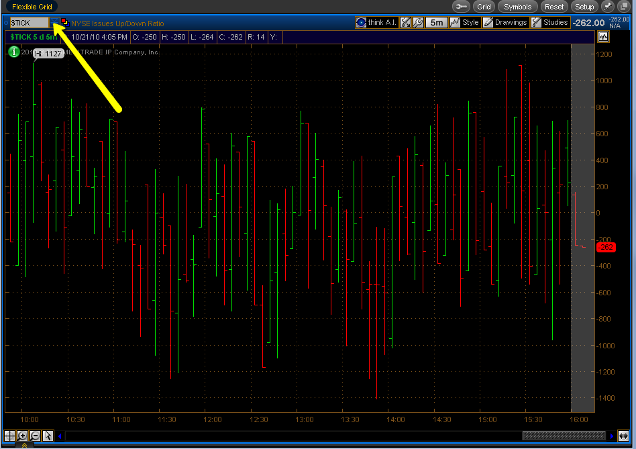
Task: Open the Style menu
Action: point(465,22)
